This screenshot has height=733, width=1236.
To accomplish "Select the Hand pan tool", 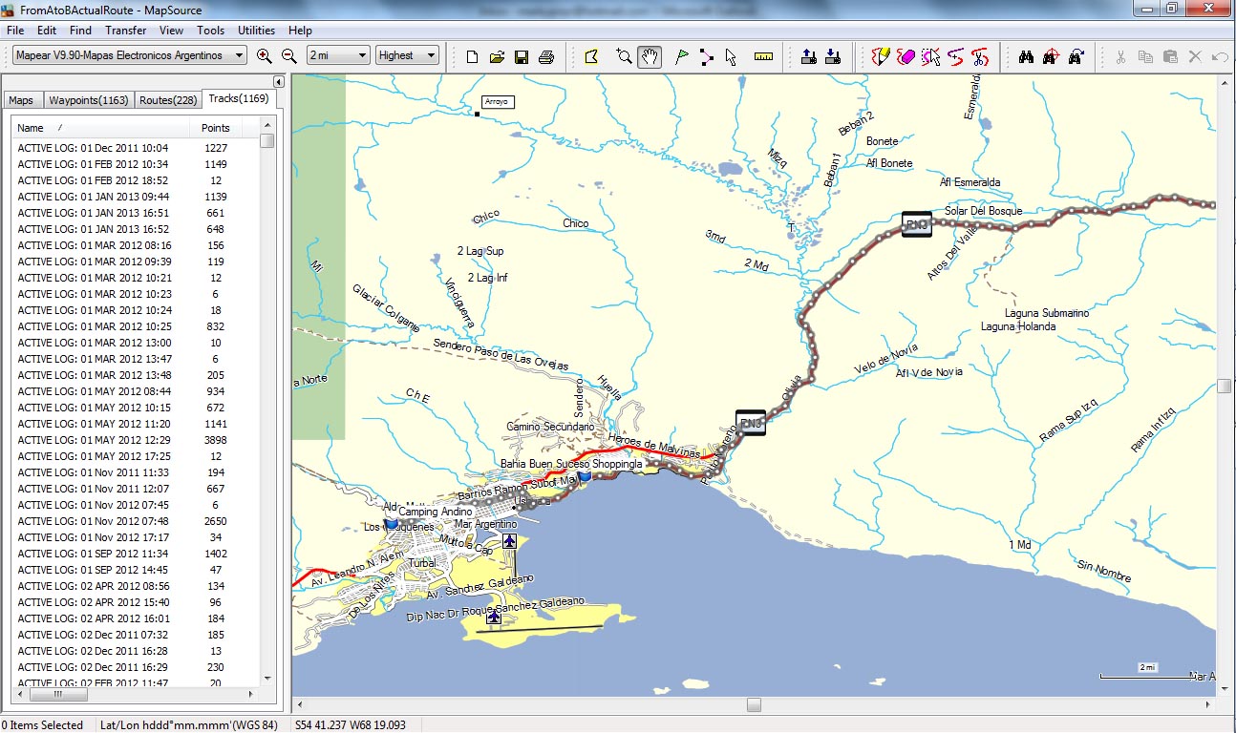I will point(650,56).
